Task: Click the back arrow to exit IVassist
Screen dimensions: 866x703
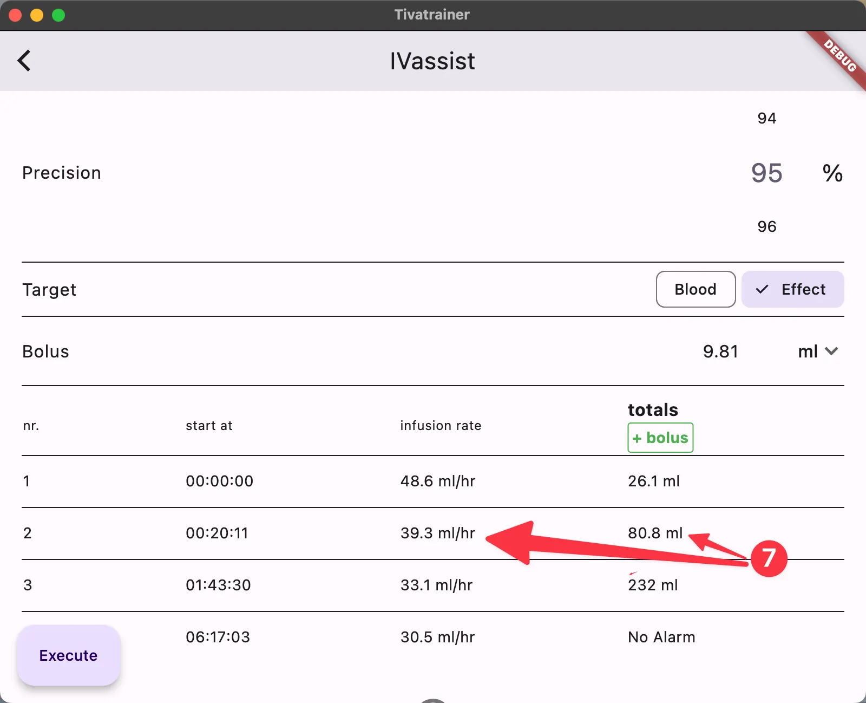Action: pyautogui.click(x=24, y=61)
